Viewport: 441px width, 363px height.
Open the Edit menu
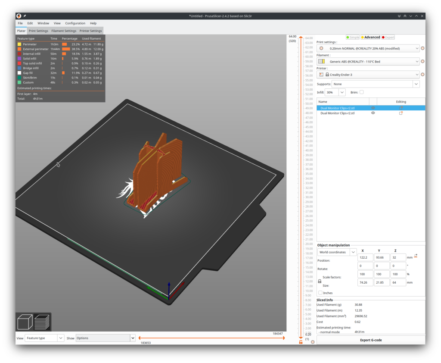(x=30, y=23)
